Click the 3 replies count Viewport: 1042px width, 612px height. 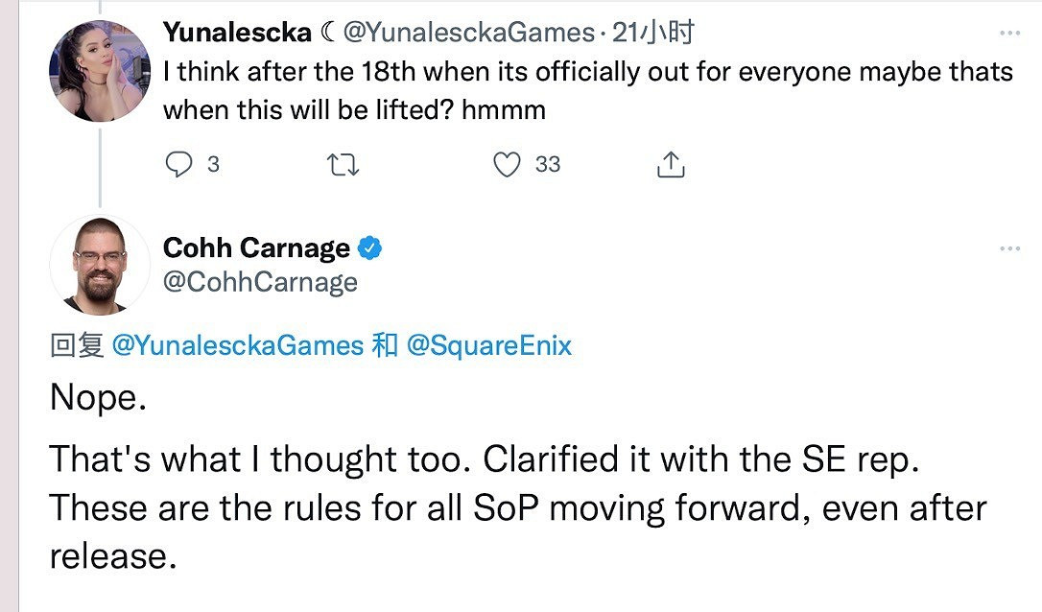coord(213,165)
